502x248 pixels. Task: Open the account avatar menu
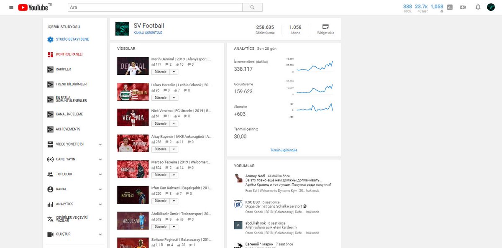[491, 7]
